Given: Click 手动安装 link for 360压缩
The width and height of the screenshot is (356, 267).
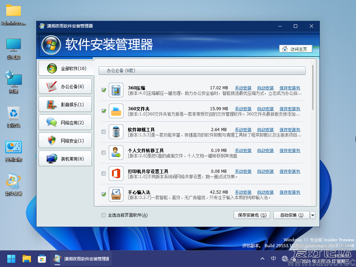Looking at the screenshot, I should tap(243, 88).
